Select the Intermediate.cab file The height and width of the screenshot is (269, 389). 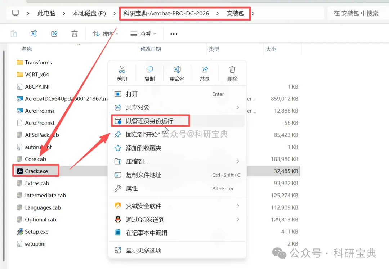point(45,196)
